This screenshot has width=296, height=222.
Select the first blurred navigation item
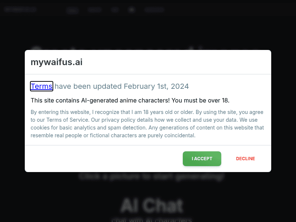point(73,10)
